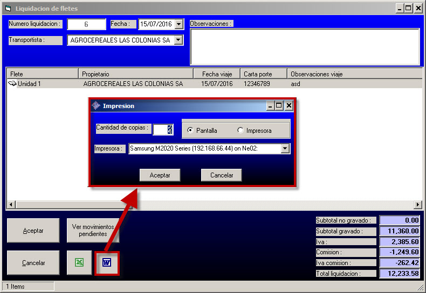Click the Cantidad de copias field

point(162,130)
